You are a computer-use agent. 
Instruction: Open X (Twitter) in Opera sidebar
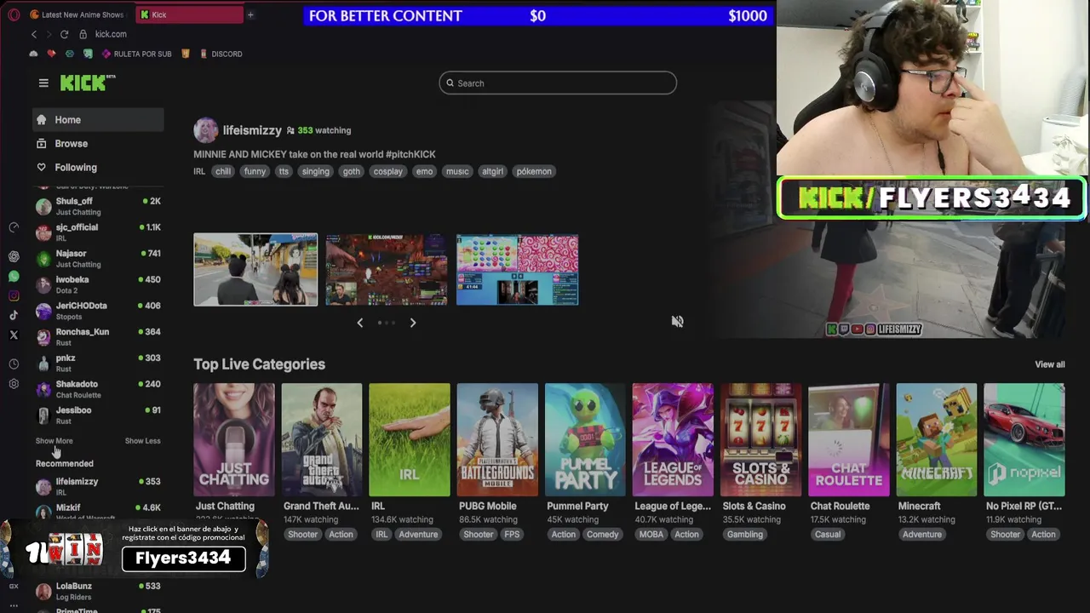(14, 335)
